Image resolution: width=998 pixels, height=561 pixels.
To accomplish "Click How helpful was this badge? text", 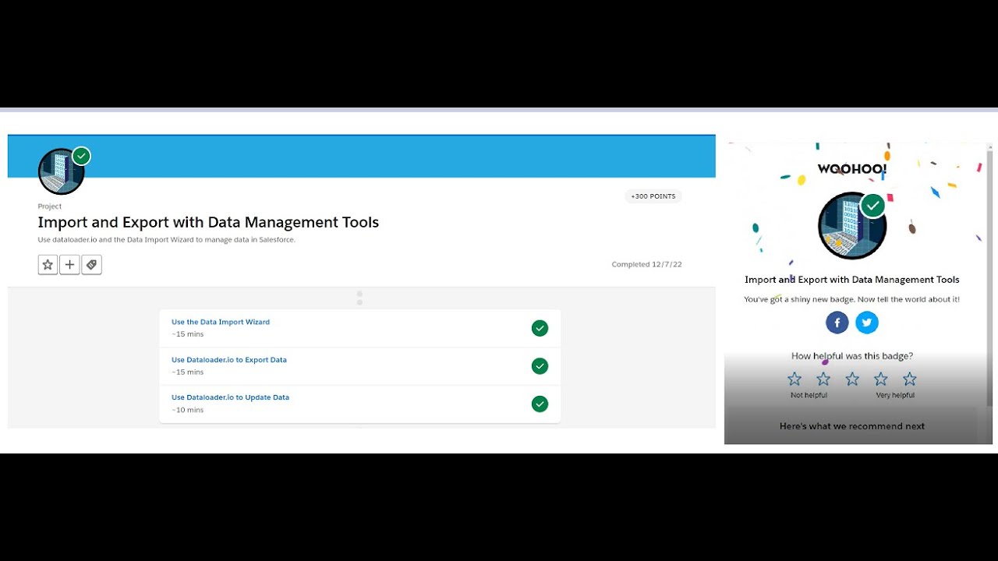I will point(852,356).
